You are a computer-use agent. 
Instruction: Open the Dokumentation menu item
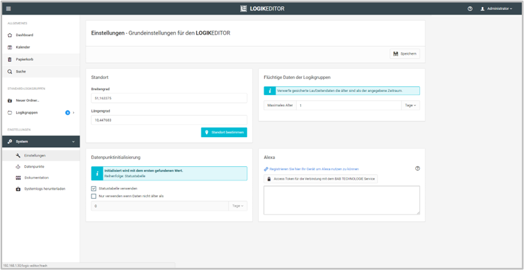tap(36, 178)
